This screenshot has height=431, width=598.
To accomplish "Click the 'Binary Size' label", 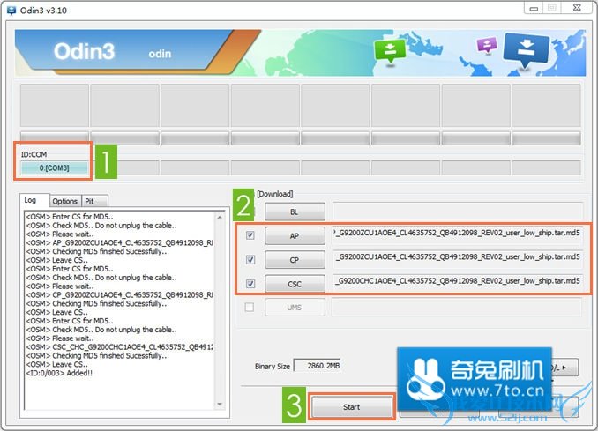I will 273,366.
